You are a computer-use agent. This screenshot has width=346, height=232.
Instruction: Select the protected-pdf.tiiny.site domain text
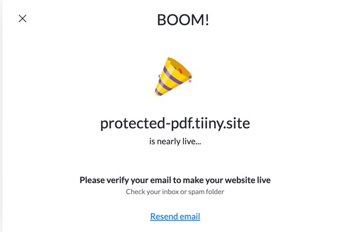[175, 124]
